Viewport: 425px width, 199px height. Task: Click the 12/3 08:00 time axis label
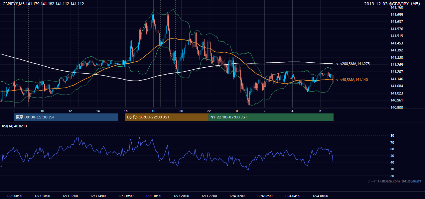[14, 196]
